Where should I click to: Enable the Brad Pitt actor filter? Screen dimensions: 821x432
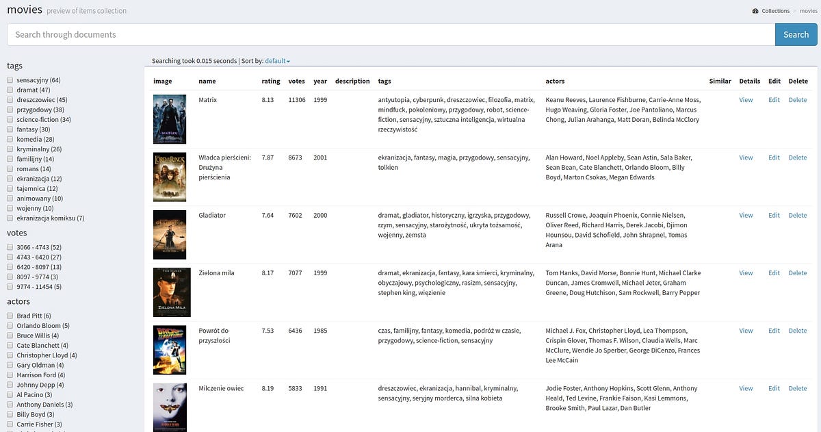(10, 316)
